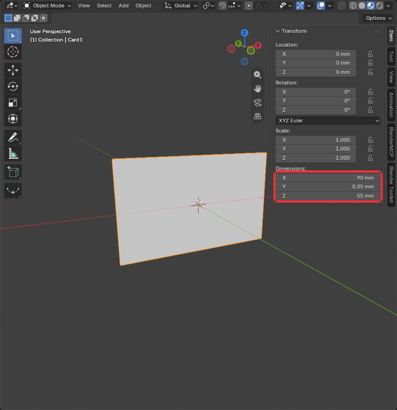Toggle lock on Location Z
This screenshot has height=410, width=397.
pyautogui.click(x=370, y=72)
